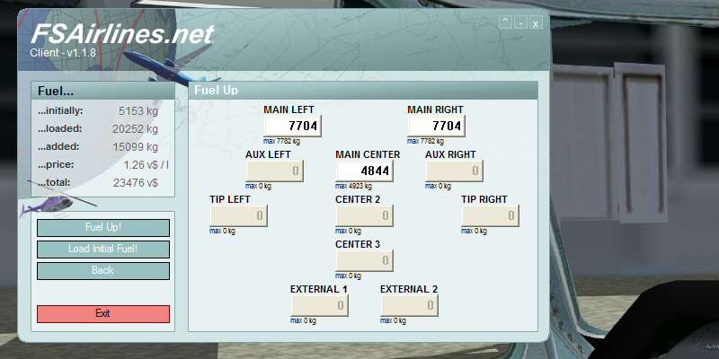Click 'max 7782 kg' under MAIN RIGHT

(425, 141)
